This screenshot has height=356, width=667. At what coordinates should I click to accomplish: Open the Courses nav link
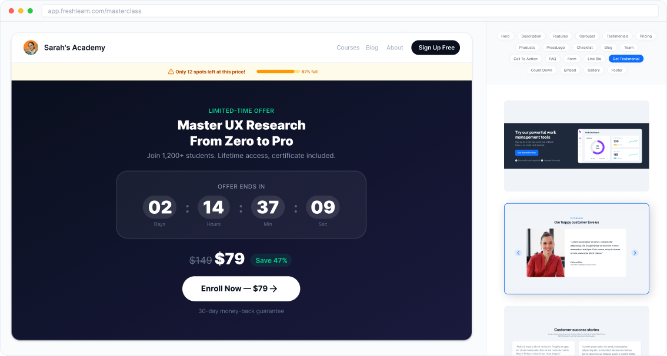coord(348,48)
